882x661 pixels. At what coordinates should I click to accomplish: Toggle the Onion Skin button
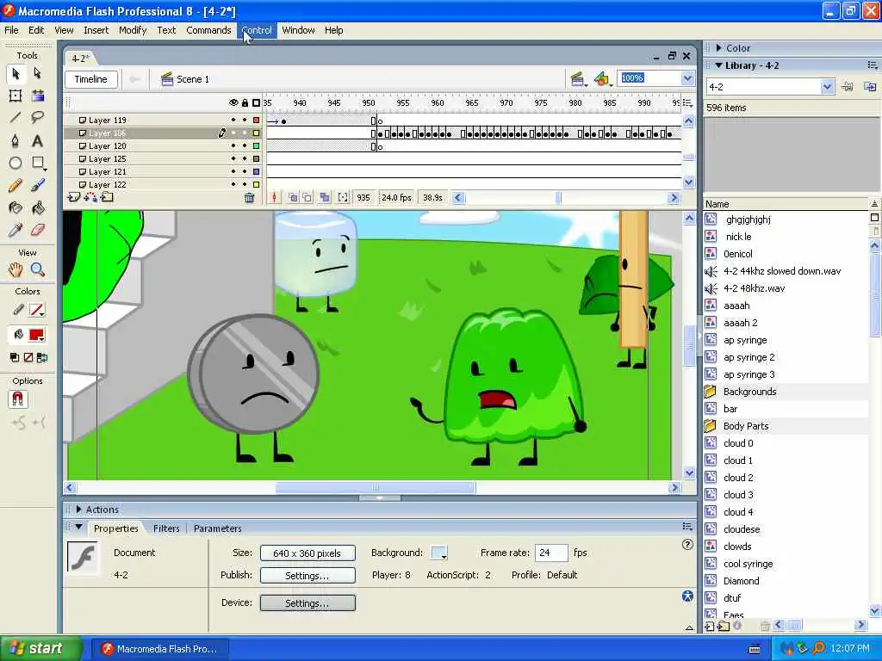point(293,197)
